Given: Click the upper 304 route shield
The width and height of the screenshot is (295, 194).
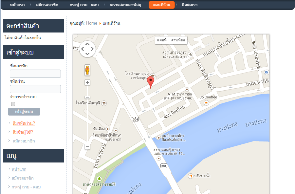Looking at the screenshot, I should [136, 119].
